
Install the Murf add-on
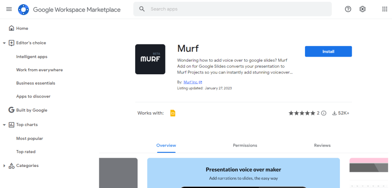[328, 51]
